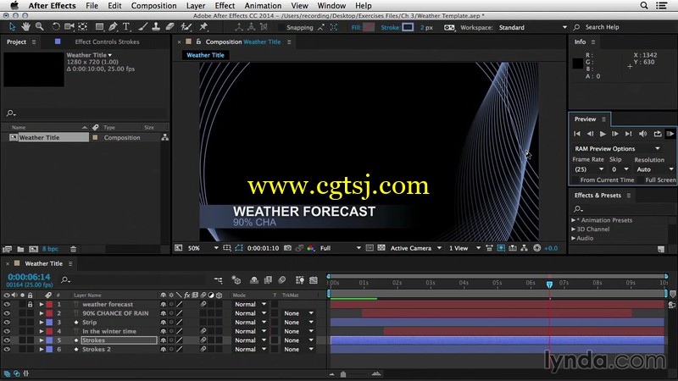The image size is (678, 381).
Task: Open Spotlight search in menu bar
Action: pyautogui.click(x=644, y=6)
